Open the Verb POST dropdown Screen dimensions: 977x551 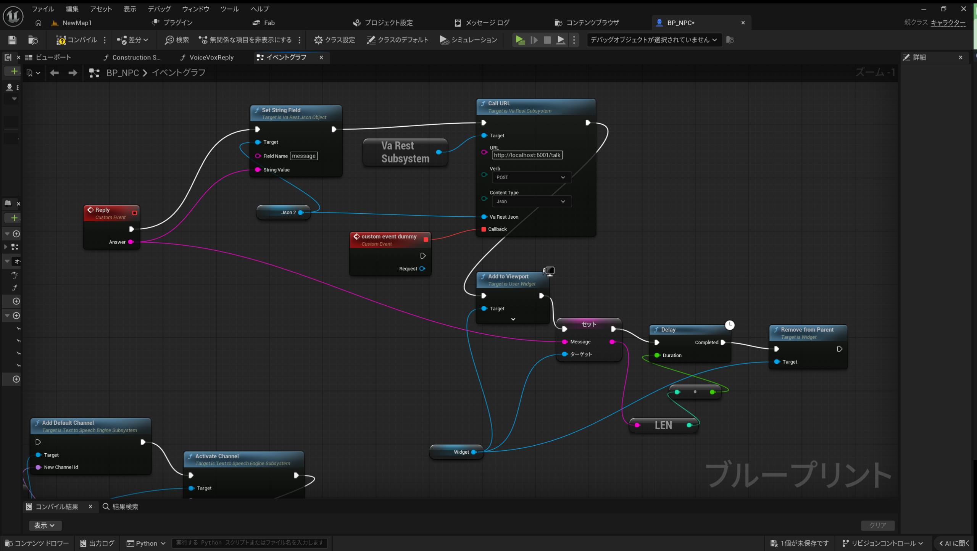click(x=531, y=177)
